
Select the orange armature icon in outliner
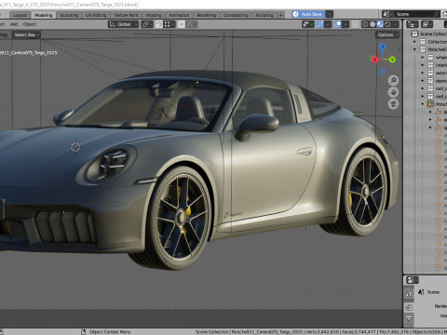coord(430,104)
